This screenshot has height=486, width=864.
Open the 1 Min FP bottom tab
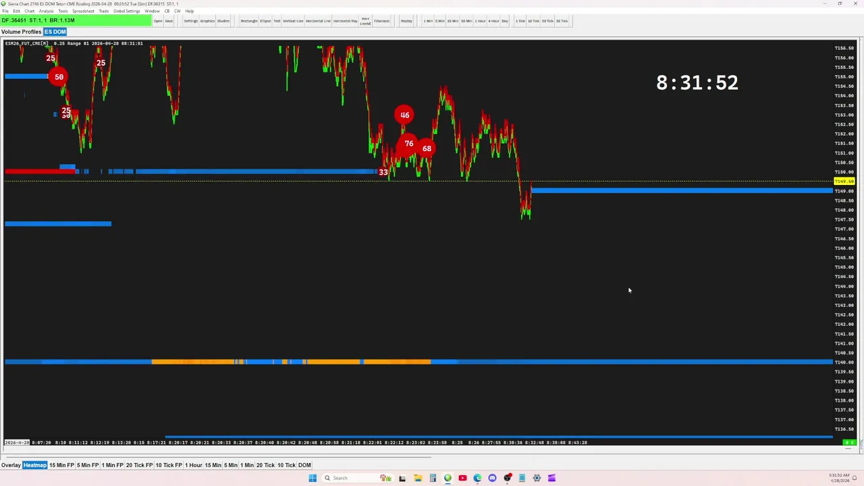coord(112,465)
